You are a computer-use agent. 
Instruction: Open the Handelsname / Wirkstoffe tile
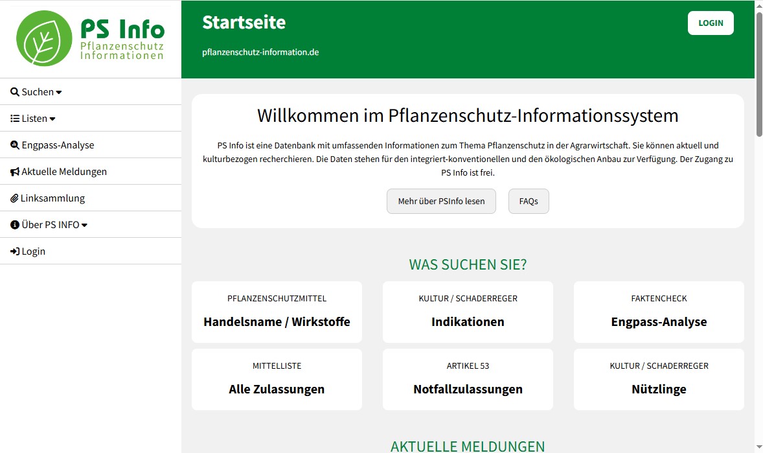click(277, 312)
